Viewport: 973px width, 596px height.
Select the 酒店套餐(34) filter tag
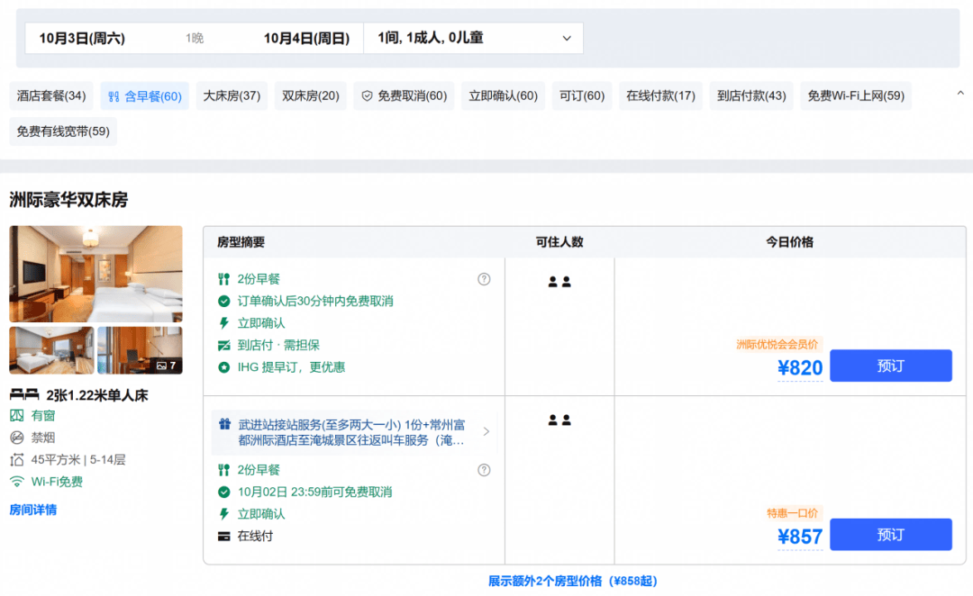51,96
